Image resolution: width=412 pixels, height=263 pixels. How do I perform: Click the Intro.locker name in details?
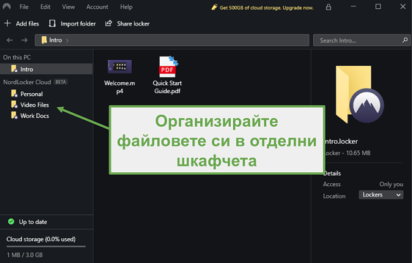click(341, 141)
